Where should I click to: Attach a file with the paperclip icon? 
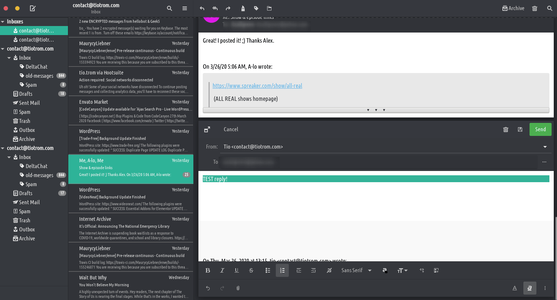(x=238, y=288)
